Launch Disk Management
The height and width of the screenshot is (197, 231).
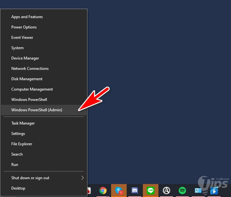[x=44, y=79]
